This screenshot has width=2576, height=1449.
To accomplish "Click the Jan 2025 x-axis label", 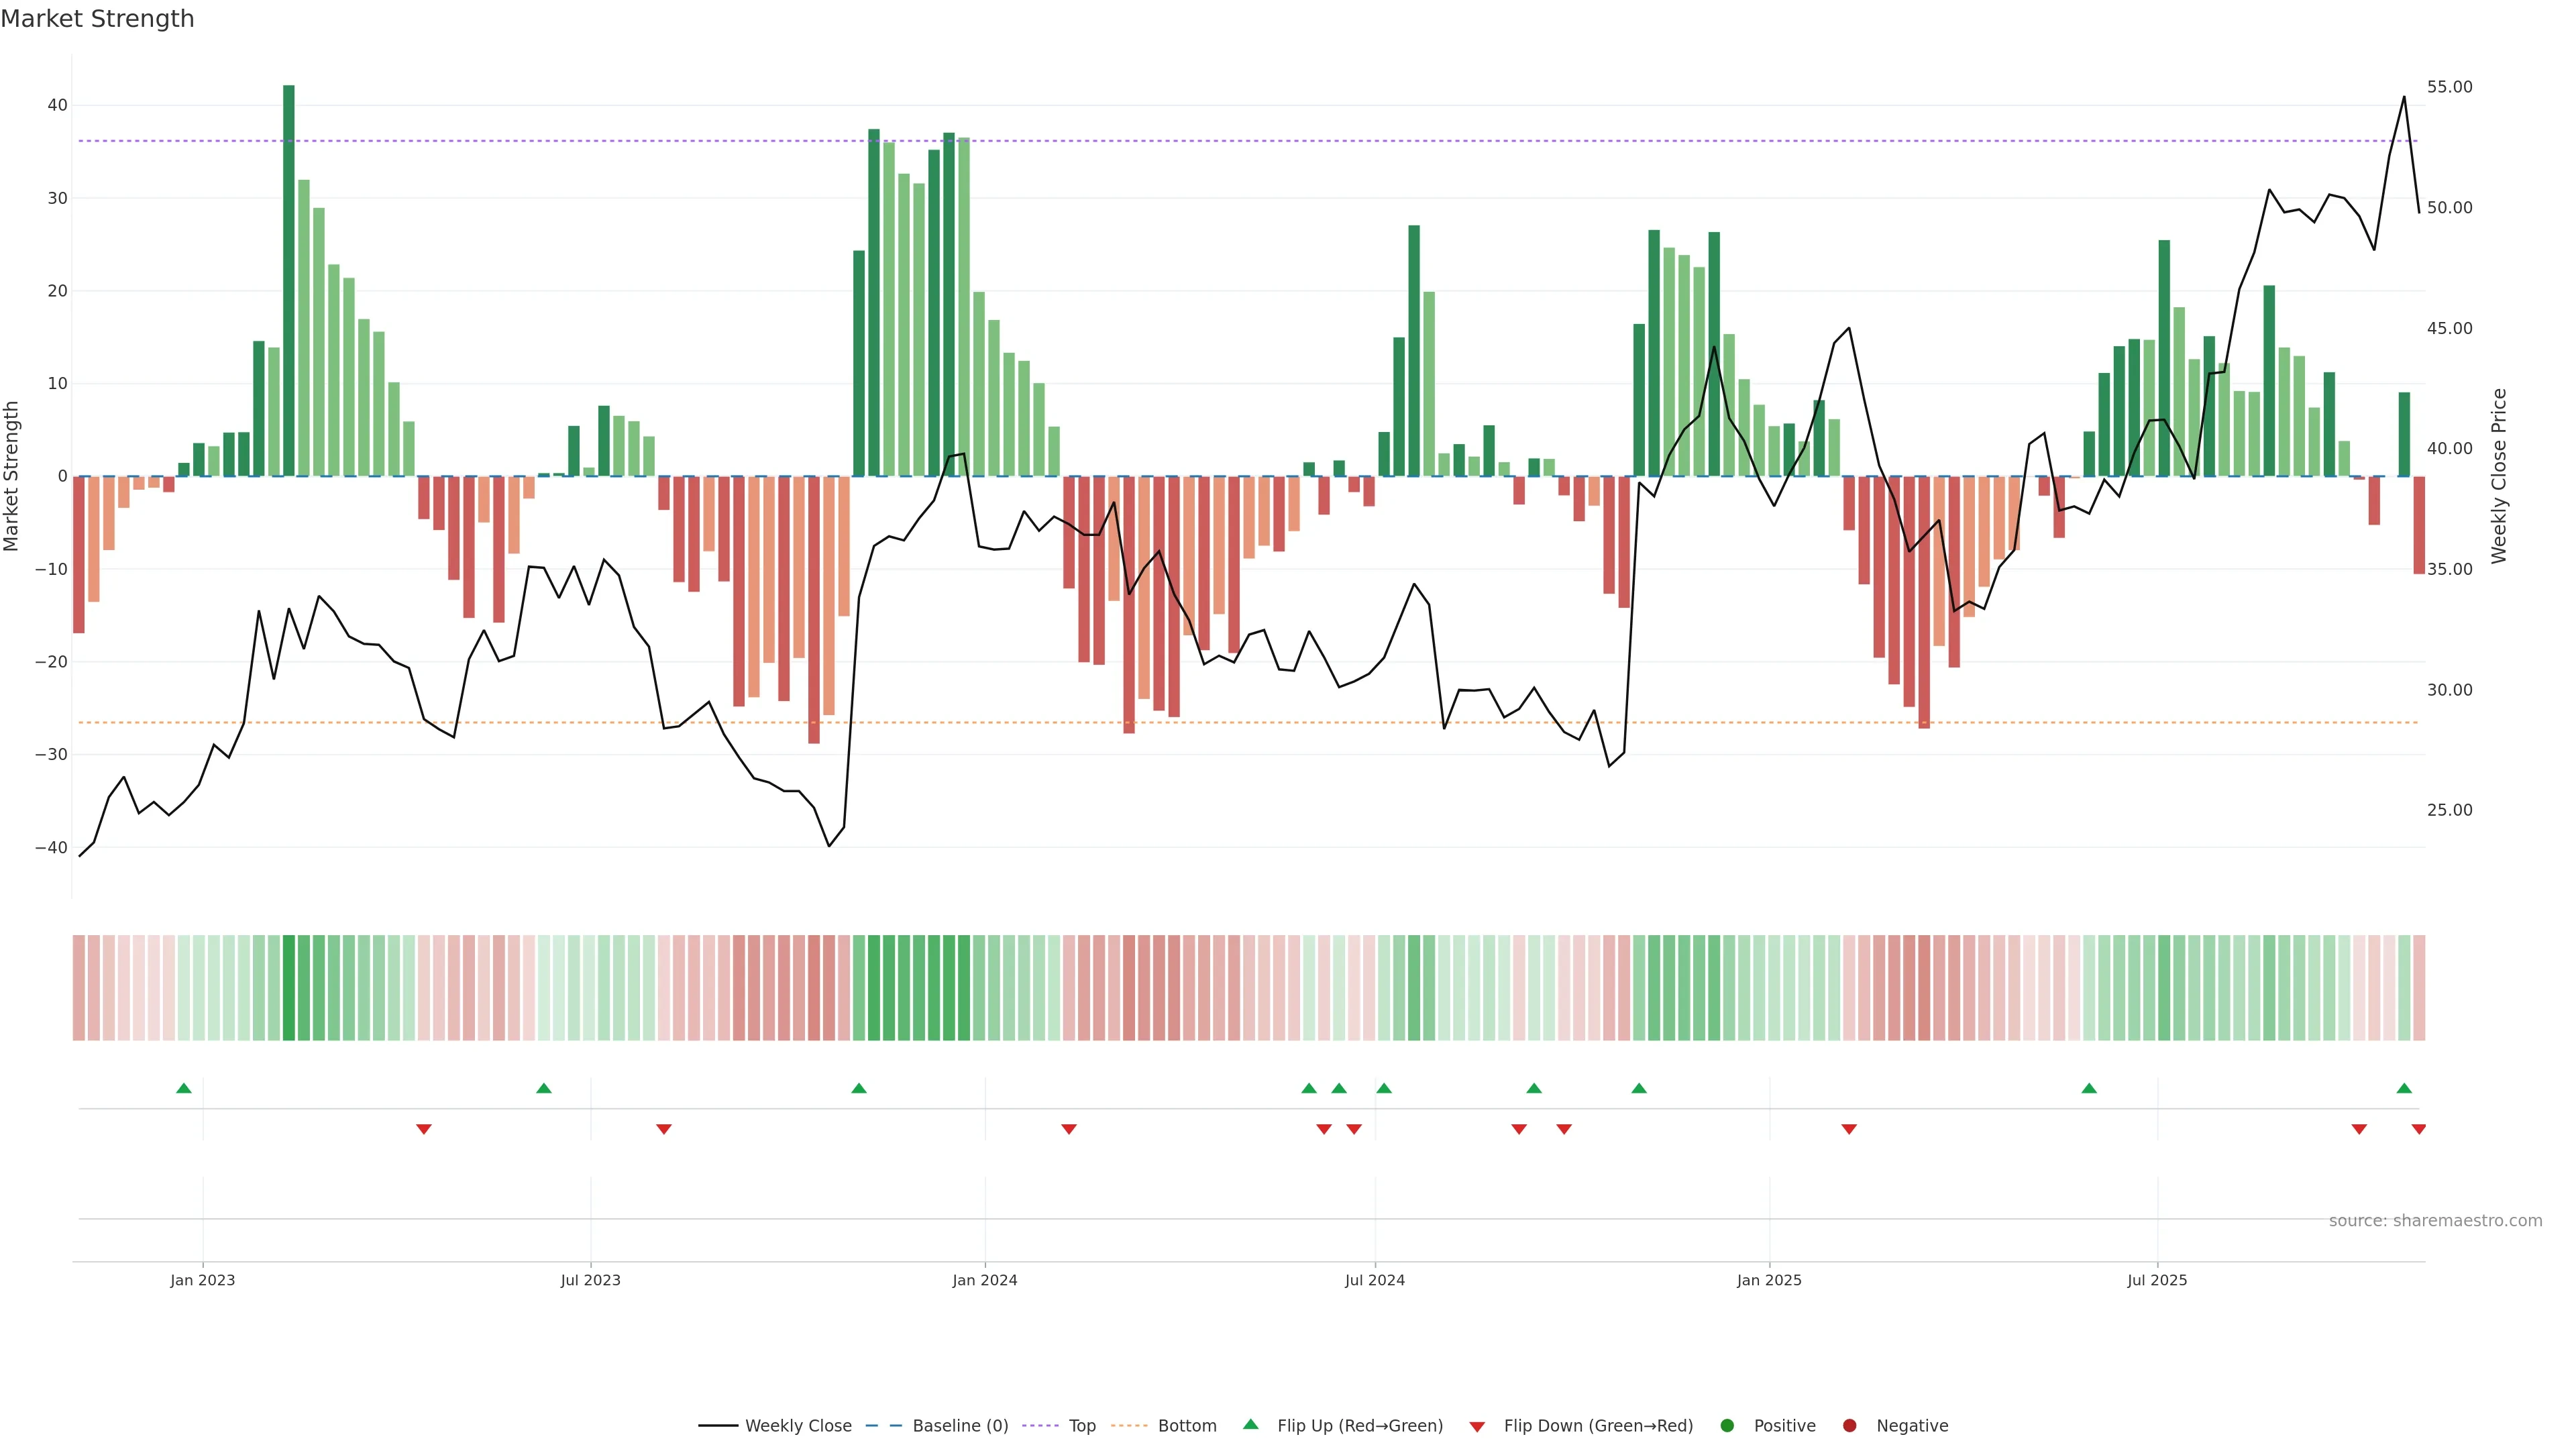I will [1769, 1280].
